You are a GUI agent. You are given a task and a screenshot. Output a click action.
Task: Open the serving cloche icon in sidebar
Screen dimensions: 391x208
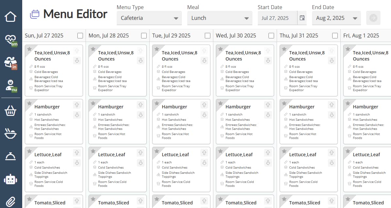pos(10,157)
